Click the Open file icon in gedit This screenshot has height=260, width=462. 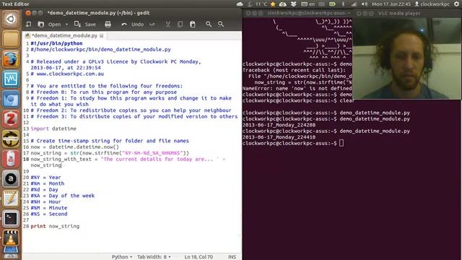click(40, 24)
